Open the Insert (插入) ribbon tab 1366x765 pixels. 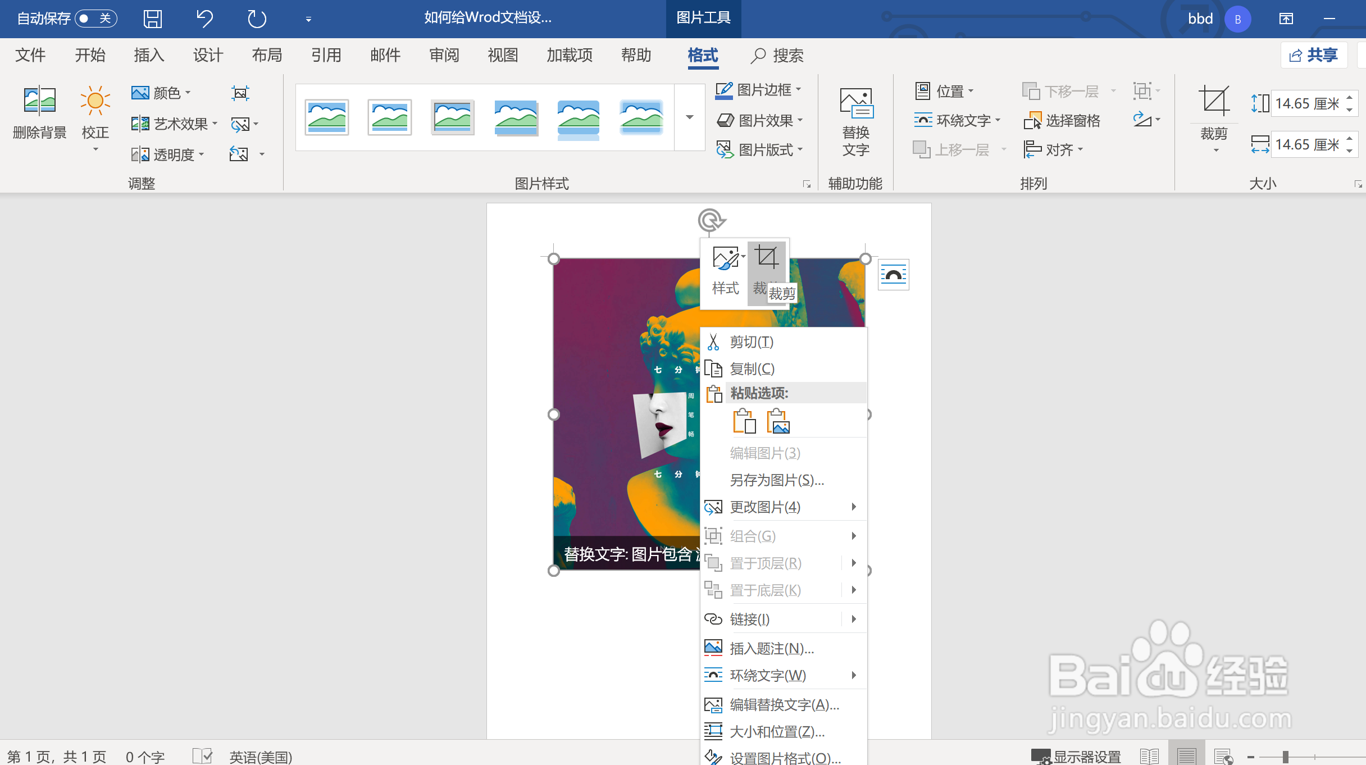(149, 55)
